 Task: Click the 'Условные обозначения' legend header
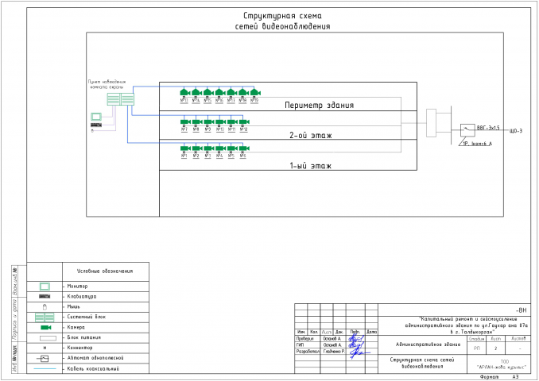[x=104, y=271]
